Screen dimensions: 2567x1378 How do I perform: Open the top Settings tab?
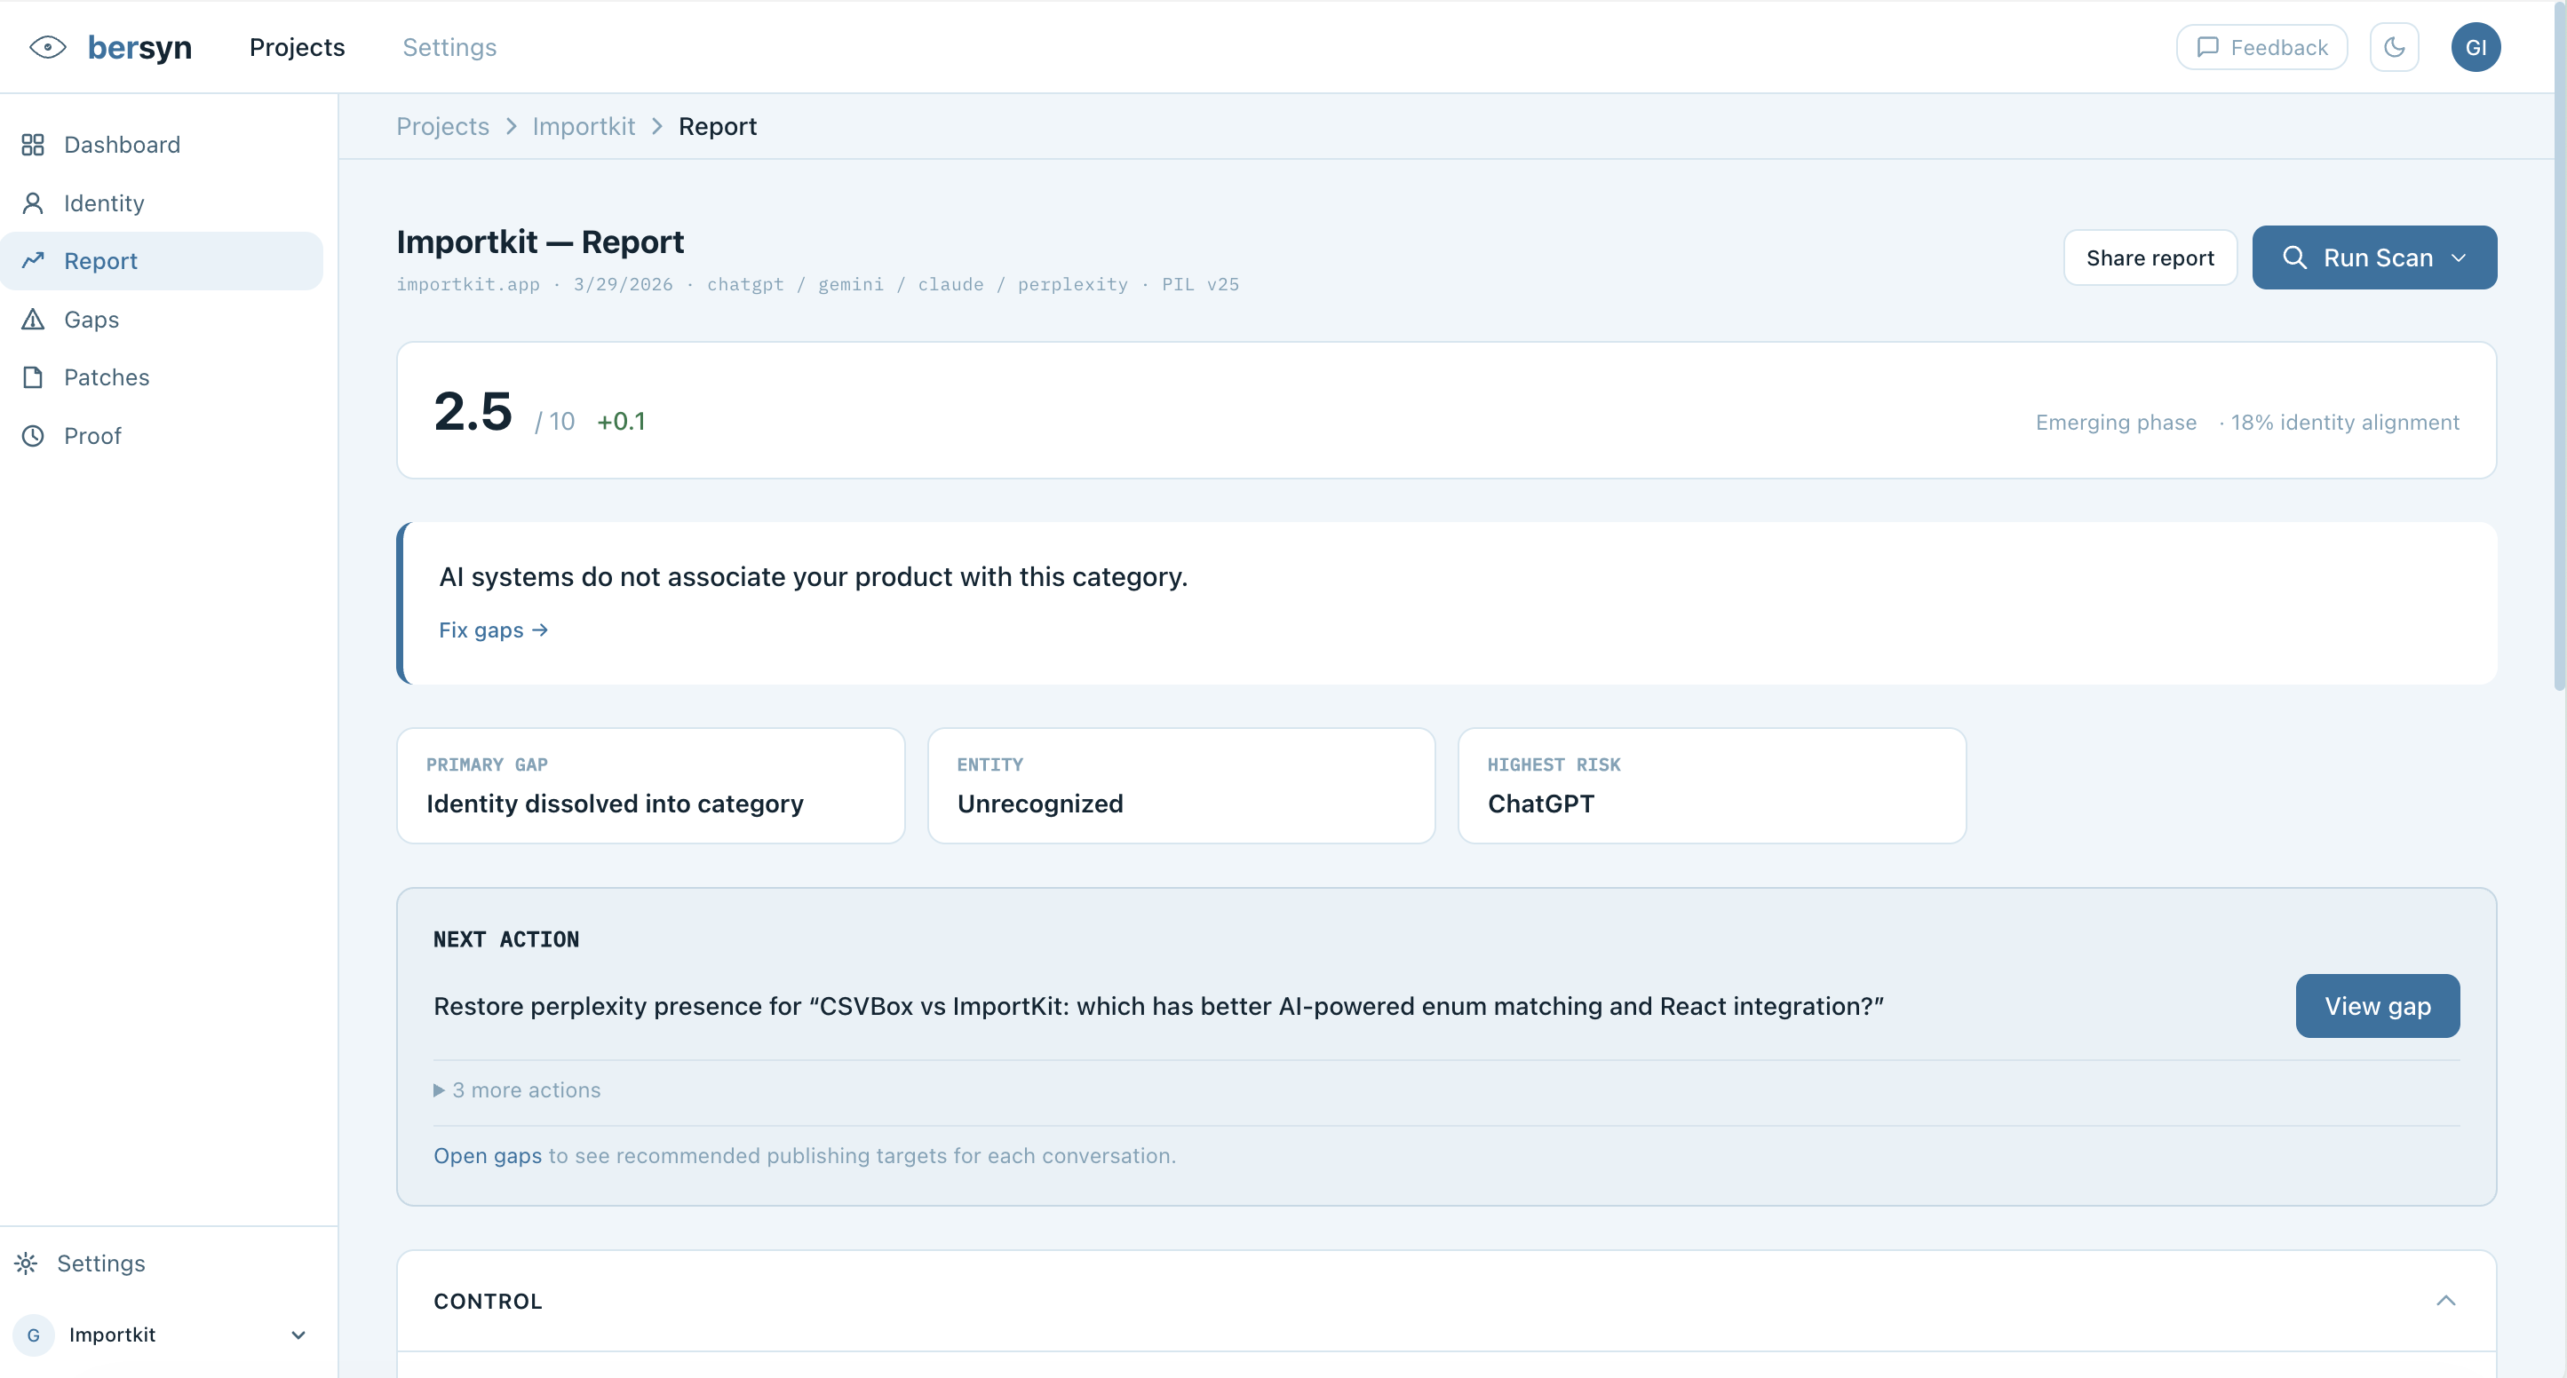(449, 47)
